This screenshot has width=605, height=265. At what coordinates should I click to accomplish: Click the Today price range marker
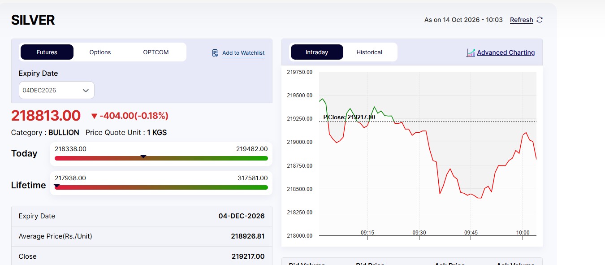click(x=143, y=156)
